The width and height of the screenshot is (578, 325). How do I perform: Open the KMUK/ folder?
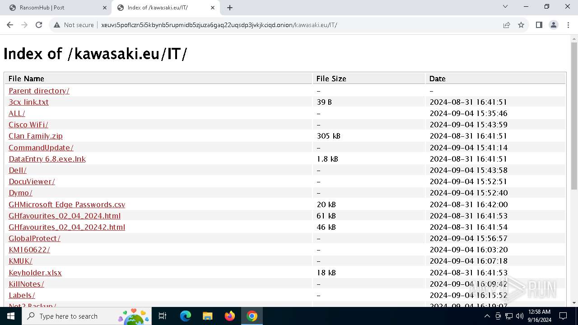20,261
